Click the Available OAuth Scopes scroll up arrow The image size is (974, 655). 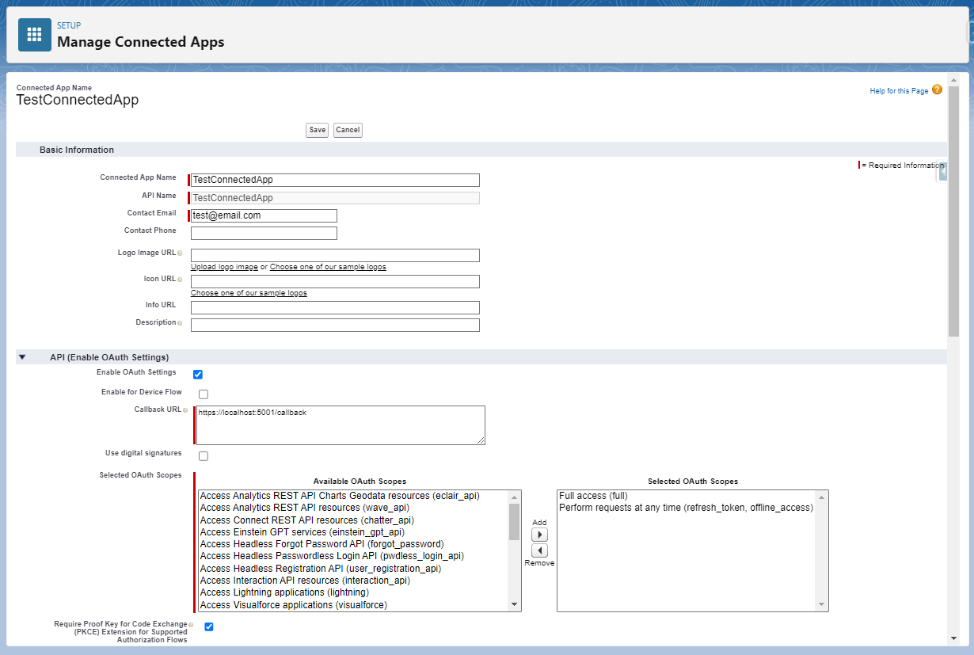[x=515, y=497]
